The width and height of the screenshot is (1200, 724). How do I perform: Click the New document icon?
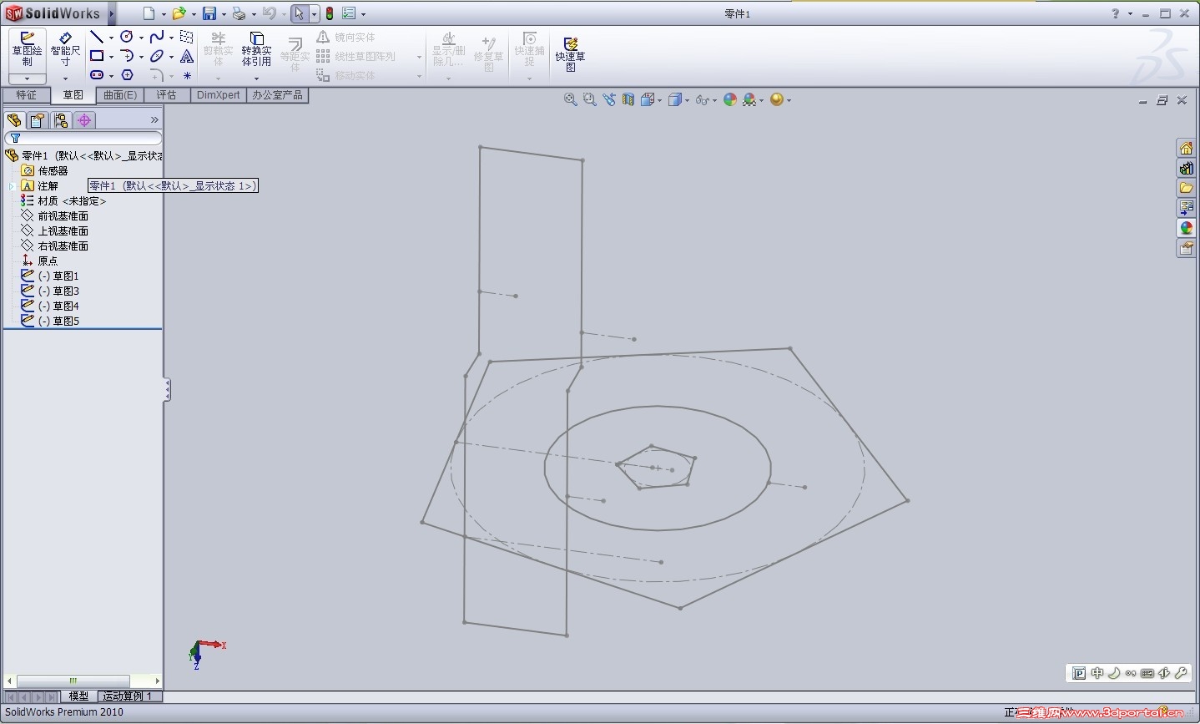[x=149, y=13]
